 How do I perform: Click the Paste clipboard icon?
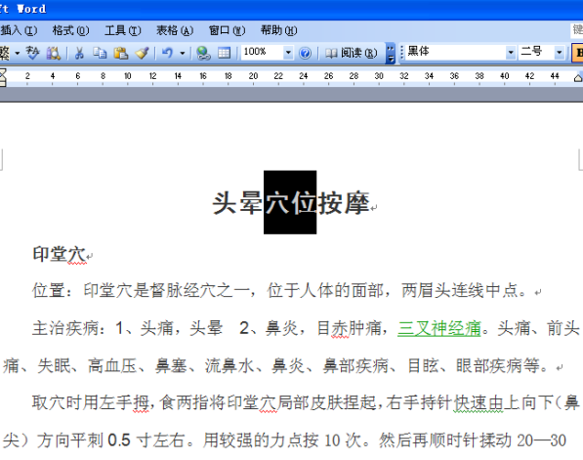(x=120, y=53)
